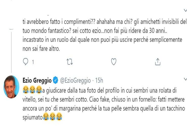187x126 pixels.
Task: Open the share tweet icon
Action: click(158, 61)
